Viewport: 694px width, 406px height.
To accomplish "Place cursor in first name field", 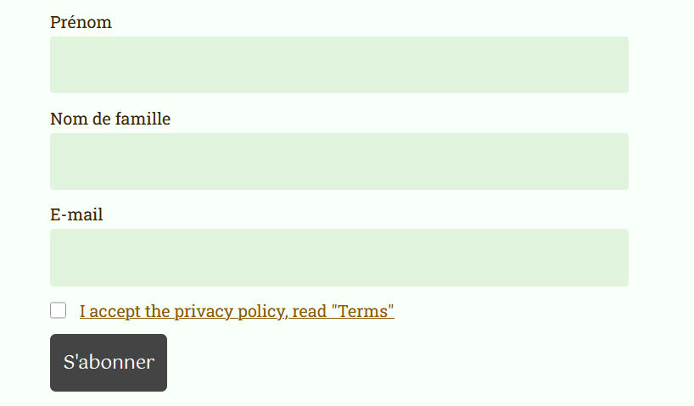I will [x=339, y=64].
